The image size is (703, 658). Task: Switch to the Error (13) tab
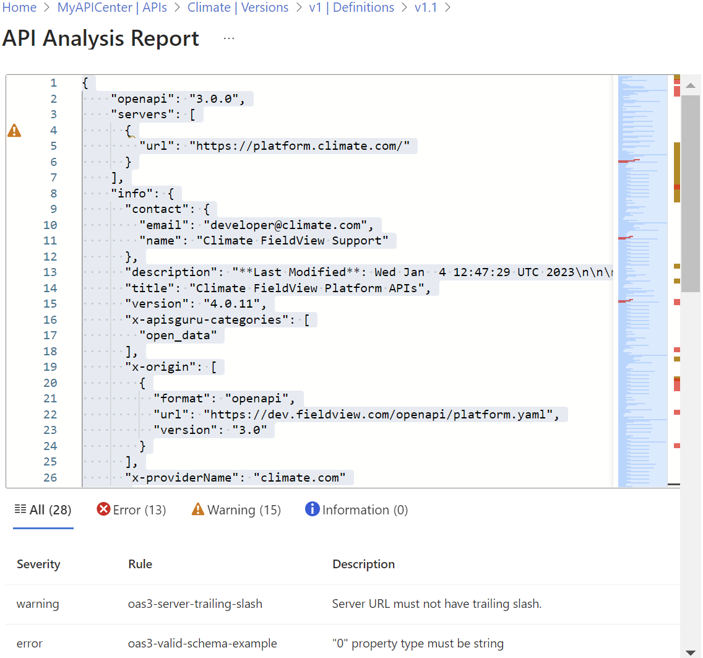[131, 509]
